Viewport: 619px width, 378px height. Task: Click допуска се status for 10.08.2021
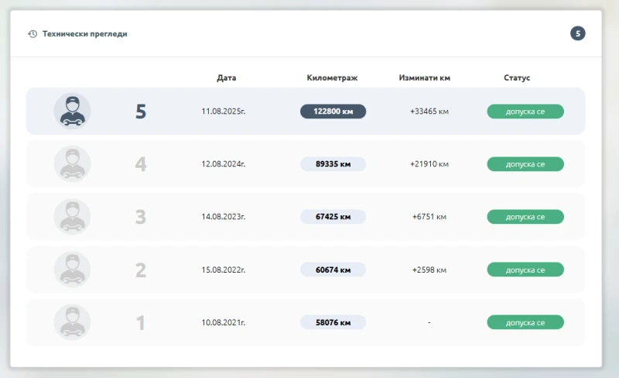pyautogui.click(x=525, y=322)
